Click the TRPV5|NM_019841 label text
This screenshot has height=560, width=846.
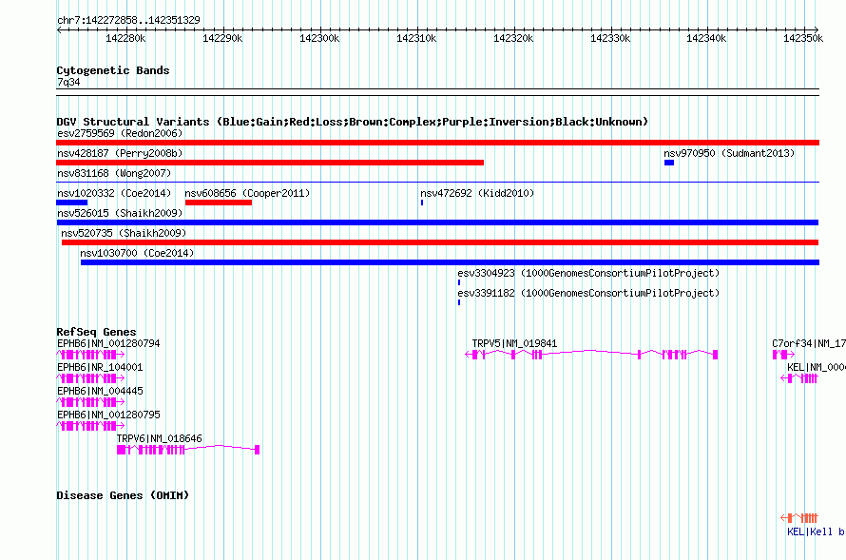point(514,343)
